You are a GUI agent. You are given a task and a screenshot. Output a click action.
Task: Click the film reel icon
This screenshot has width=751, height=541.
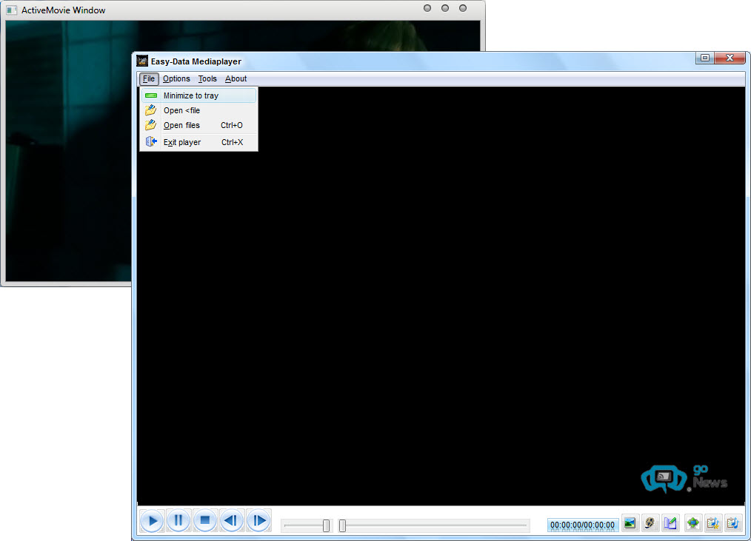(651, 523)
